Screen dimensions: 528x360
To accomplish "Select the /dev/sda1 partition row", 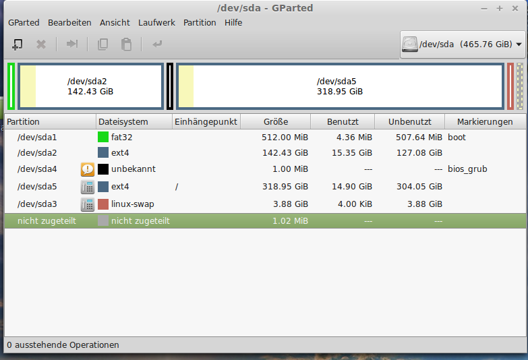I will coord(265,137).
